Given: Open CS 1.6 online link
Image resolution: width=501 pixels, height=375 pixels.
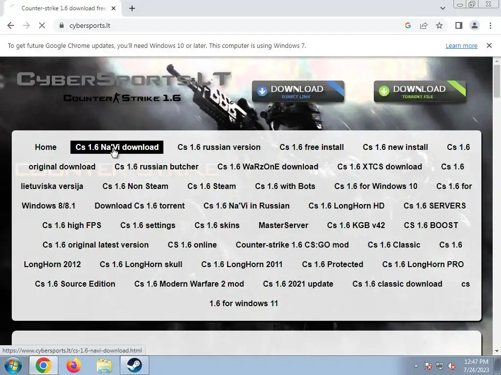Looking at the screenshot, I should pyautogui.click(x=192, y=245).
